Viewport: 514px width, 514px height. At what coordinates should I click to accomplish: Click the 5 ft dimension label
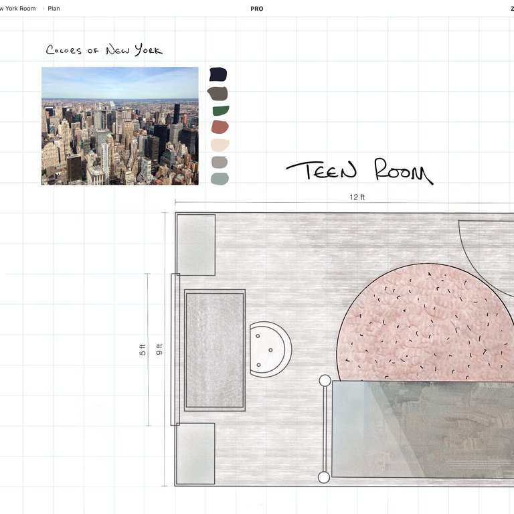(x=143, y=350)
